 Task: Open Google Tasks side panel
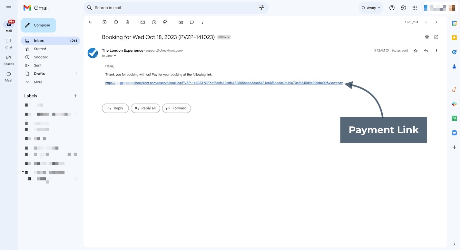(x=454, y=52)
